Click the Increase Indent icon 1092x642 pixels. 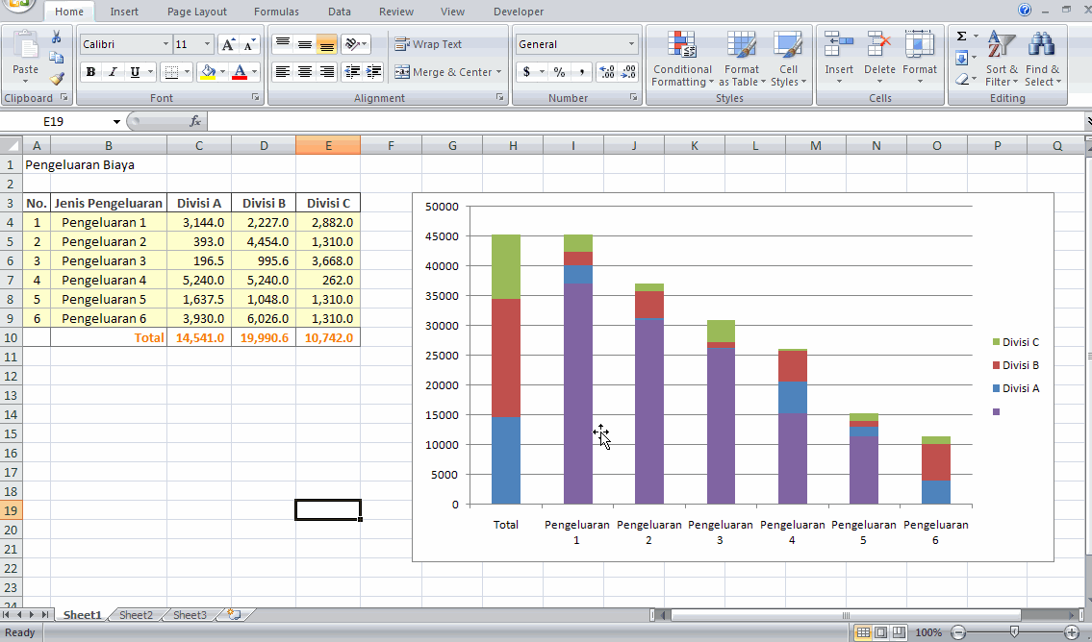click(373, 72)
